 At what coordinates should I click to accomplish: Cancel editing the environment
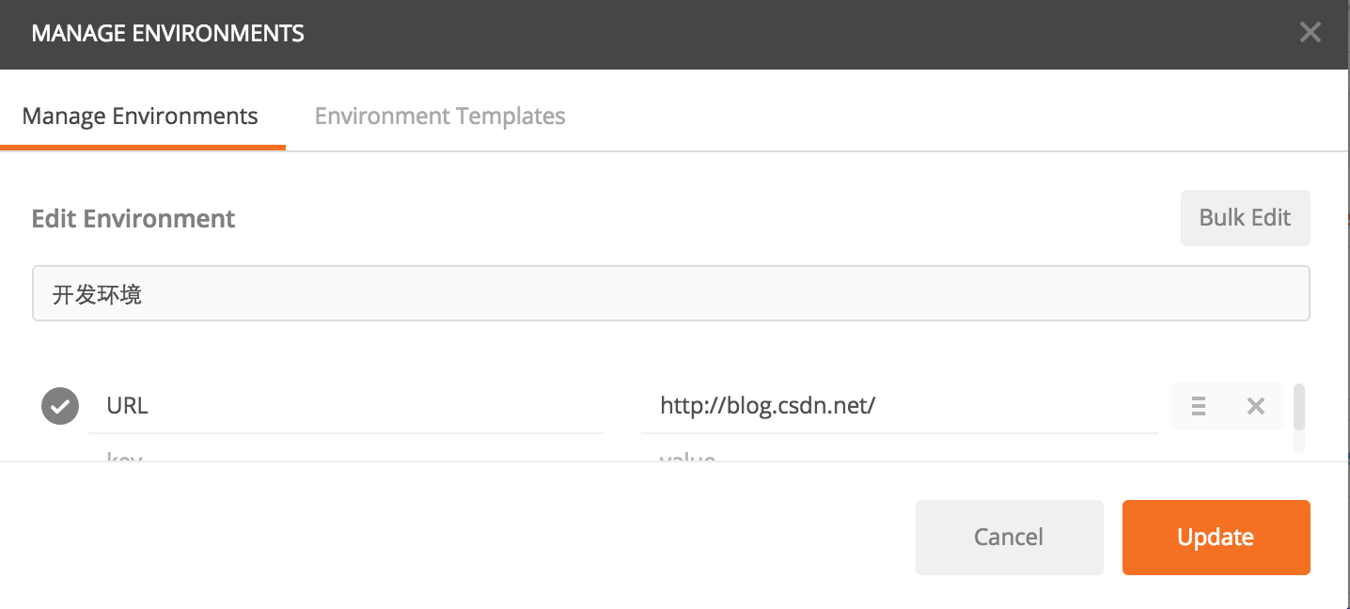[x=1009, y=538]
